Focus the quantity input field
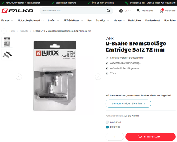This screenshot has width=177, height=142. 115,136
